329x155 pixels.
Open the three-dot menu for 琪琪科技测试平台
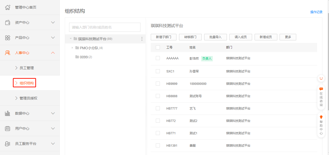pos(142,39)
